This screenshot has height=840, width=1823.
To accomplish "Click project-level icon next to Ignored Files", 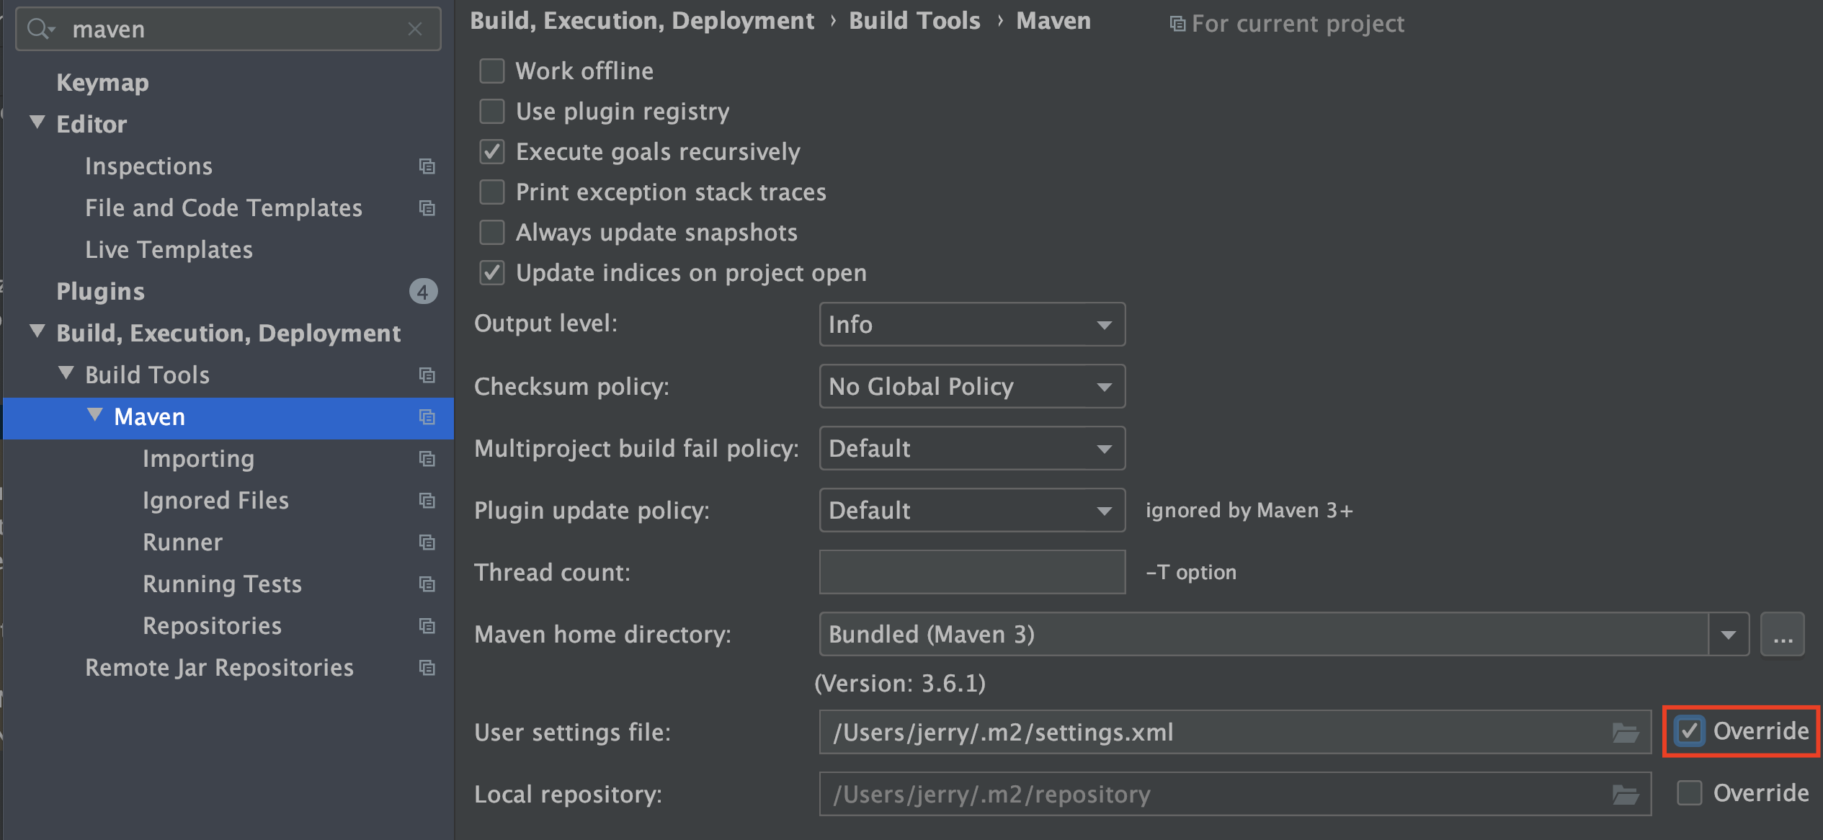I will click(x=427, y=501).
